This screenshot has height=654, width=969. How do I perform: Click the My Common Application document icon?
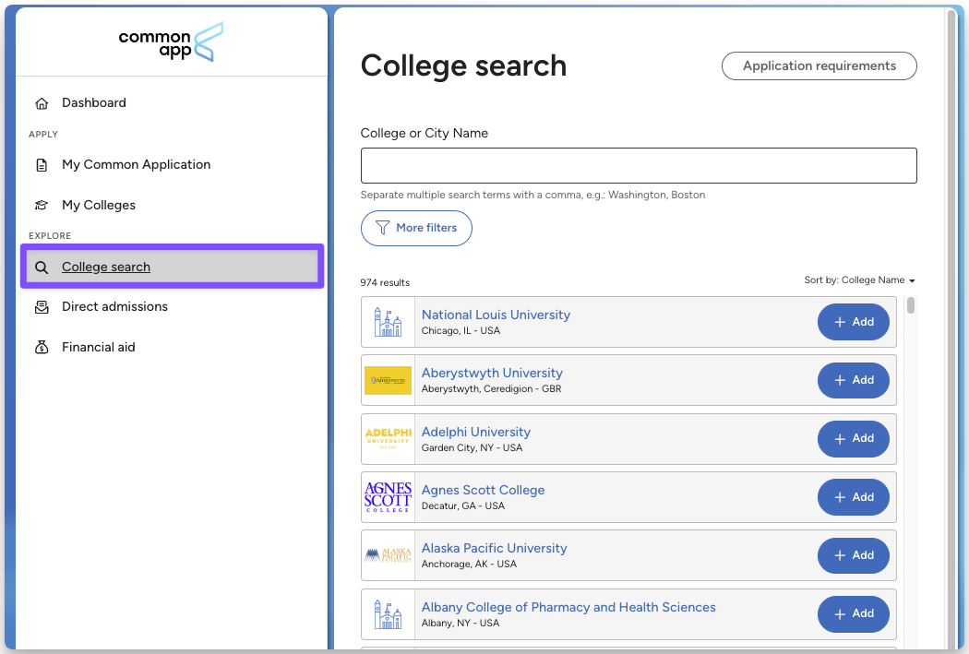click(42, 165)
